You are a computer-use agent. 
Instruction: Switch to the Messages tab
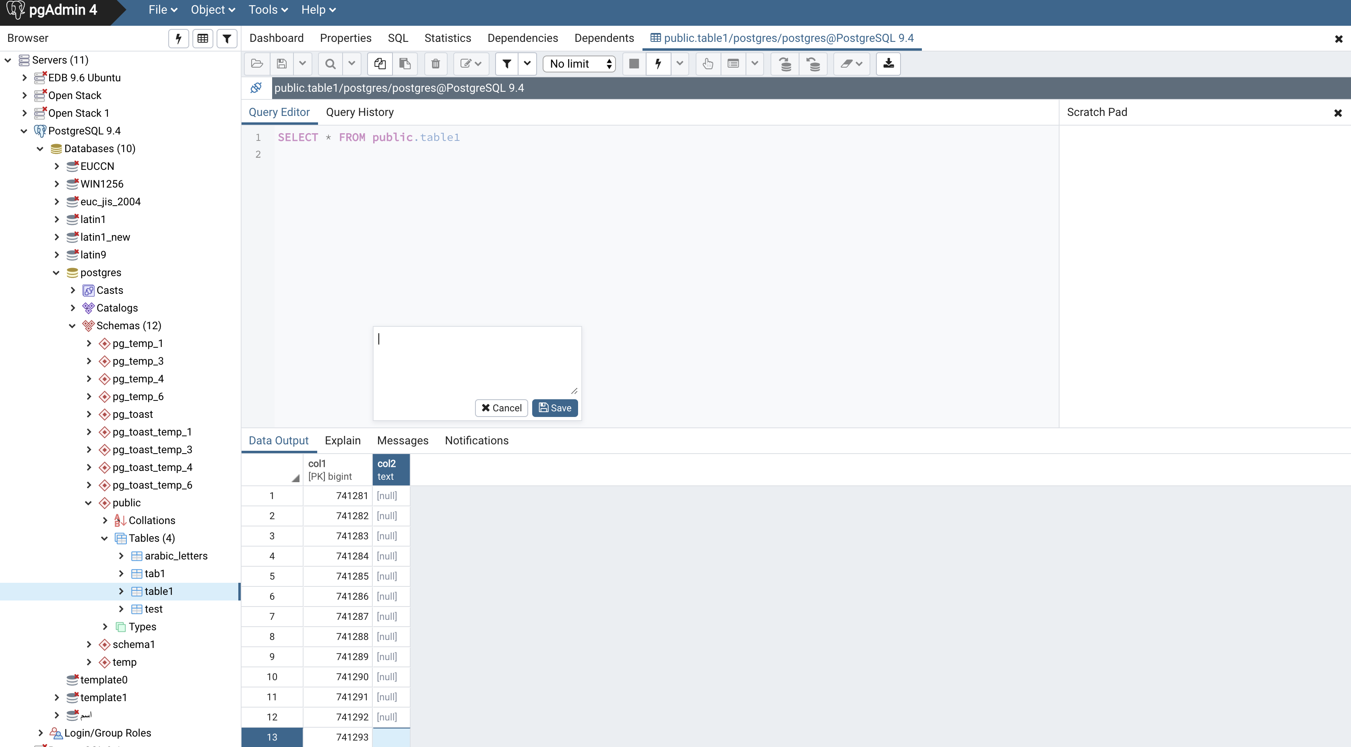403,441
